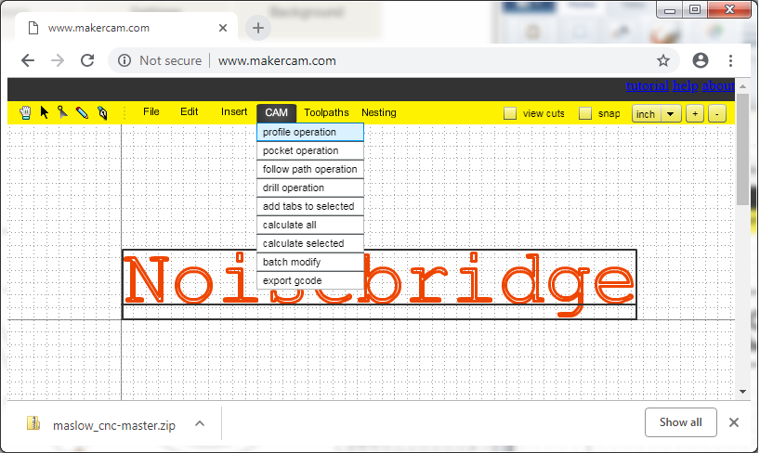Screen dimensions: 760x453
Task: Reload the makercam page
Action: coord(87,60)
